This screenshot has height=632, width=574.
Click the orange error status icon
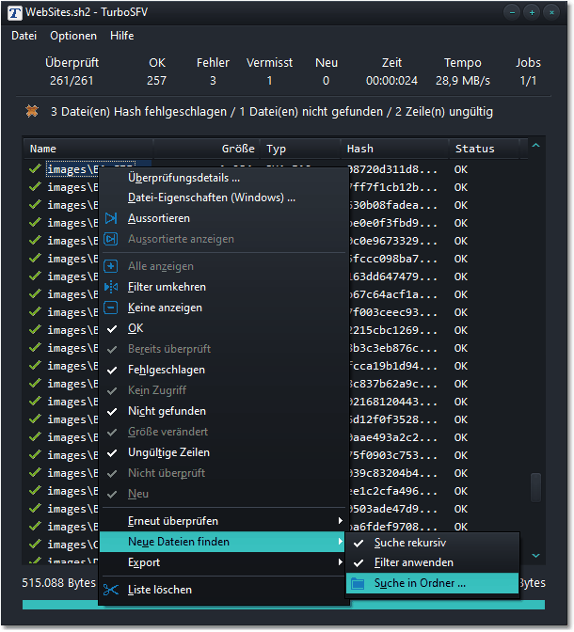coord(32,111)
